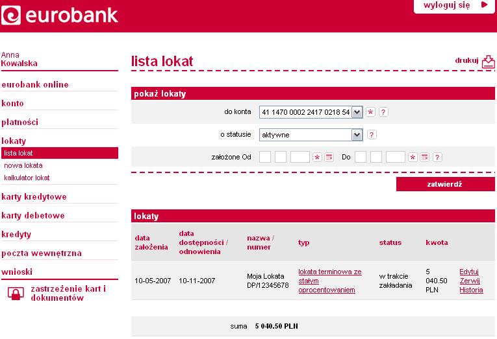Screen dimensions: 497x339
Task: Open the płatności menu section
Action: pos(20,122)
